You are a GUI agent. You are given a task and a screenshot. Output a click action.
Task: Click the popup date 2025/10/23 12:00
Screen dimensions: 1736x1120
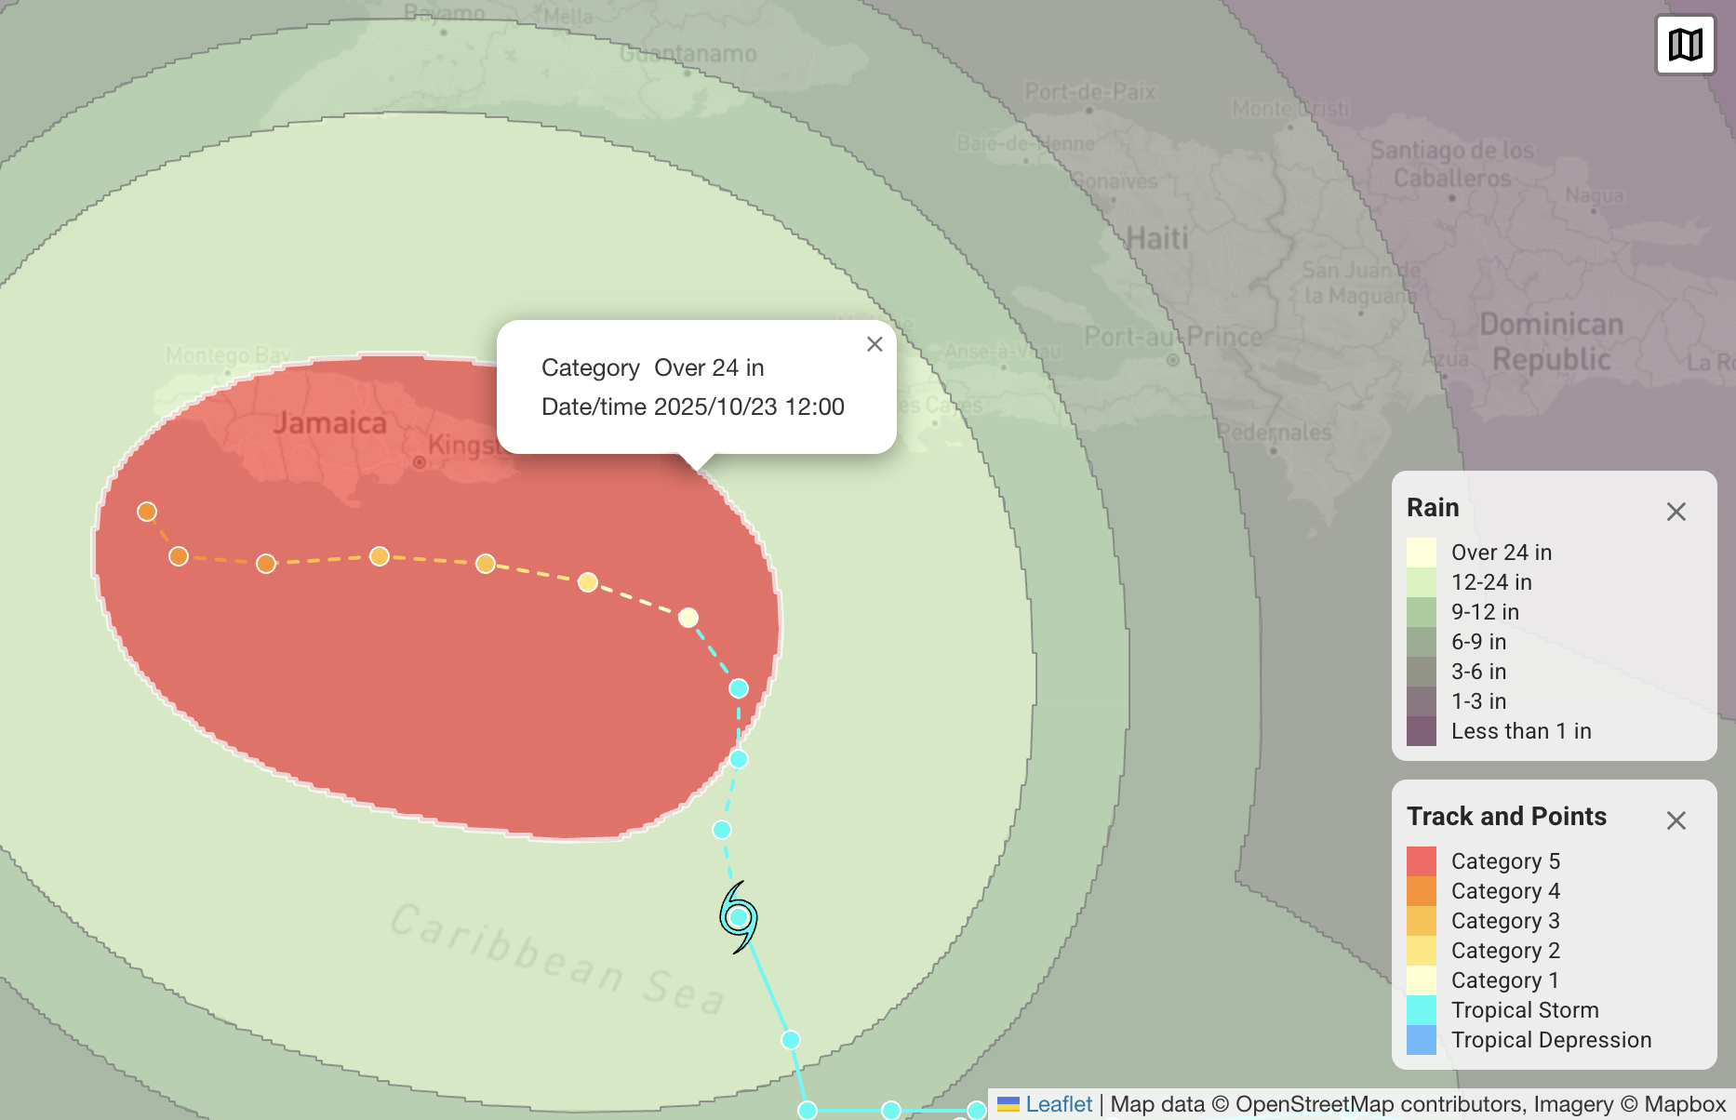(x=749, y=407)
